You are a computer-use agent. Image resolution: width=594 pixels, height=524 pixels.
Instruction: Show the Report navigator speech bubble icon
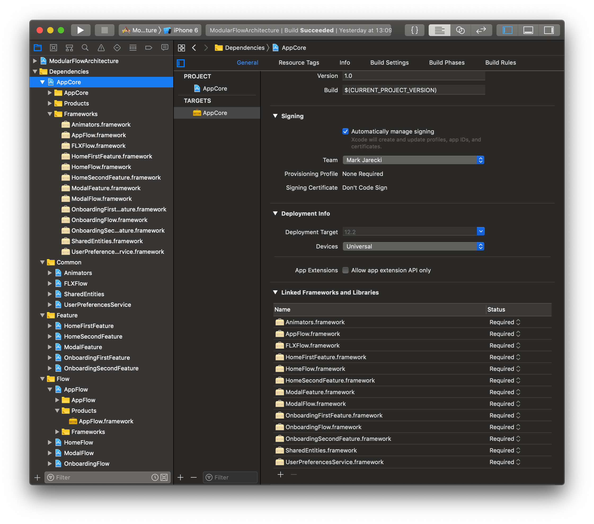pyautogui.click(x=165, y=47)
